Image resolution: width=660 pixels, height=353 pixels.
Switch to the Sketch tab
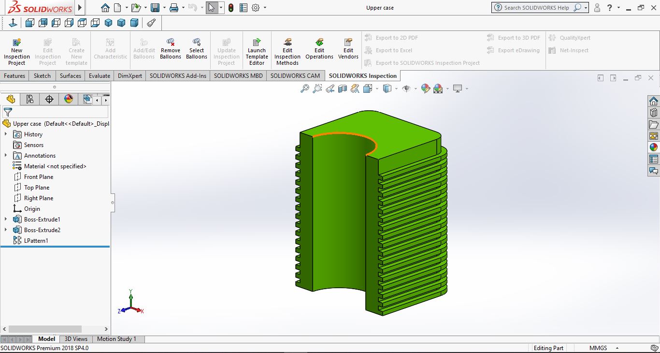click(x=42, y=76)
